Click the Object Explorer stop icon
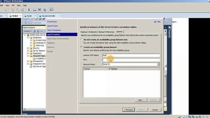 click(x=42, y=31)
